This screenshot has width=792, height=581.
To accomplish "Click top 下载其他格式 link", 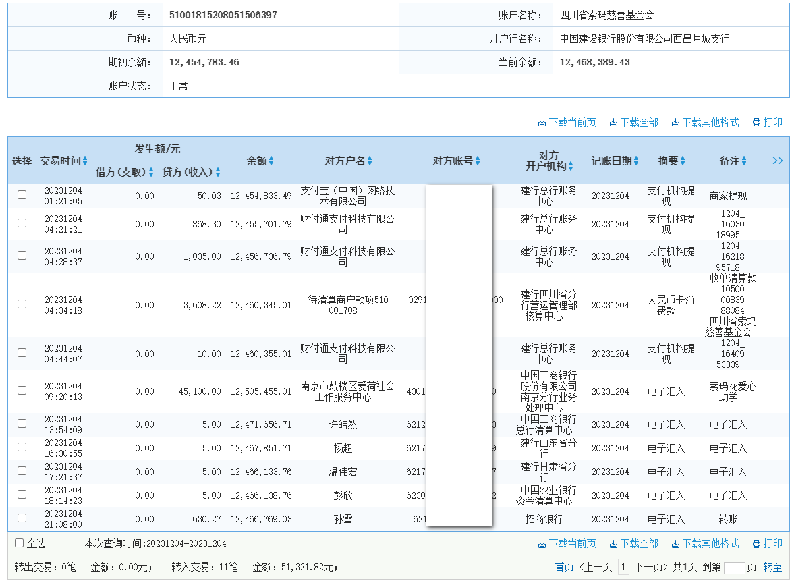I will coord(705,122).
